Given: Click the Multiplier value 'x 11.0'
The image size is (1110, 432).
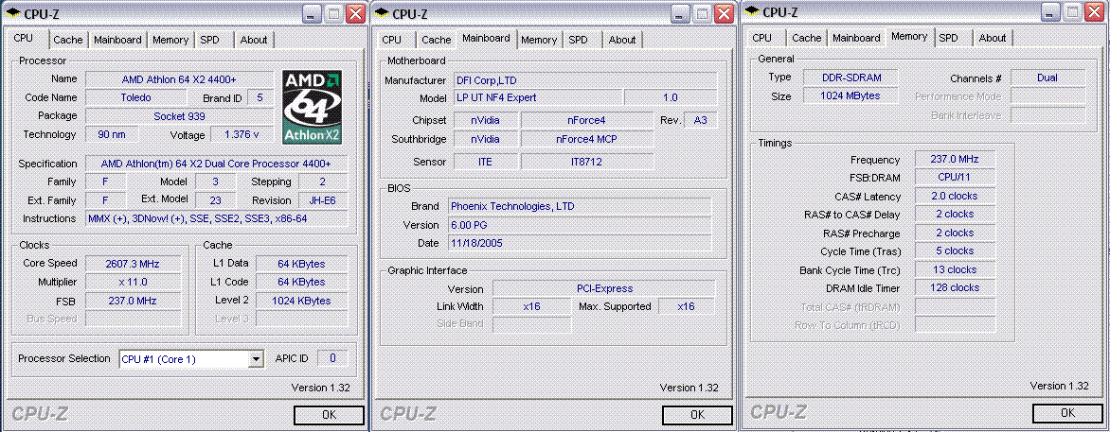Looking at the screenshot, I should tap(132, 282).
